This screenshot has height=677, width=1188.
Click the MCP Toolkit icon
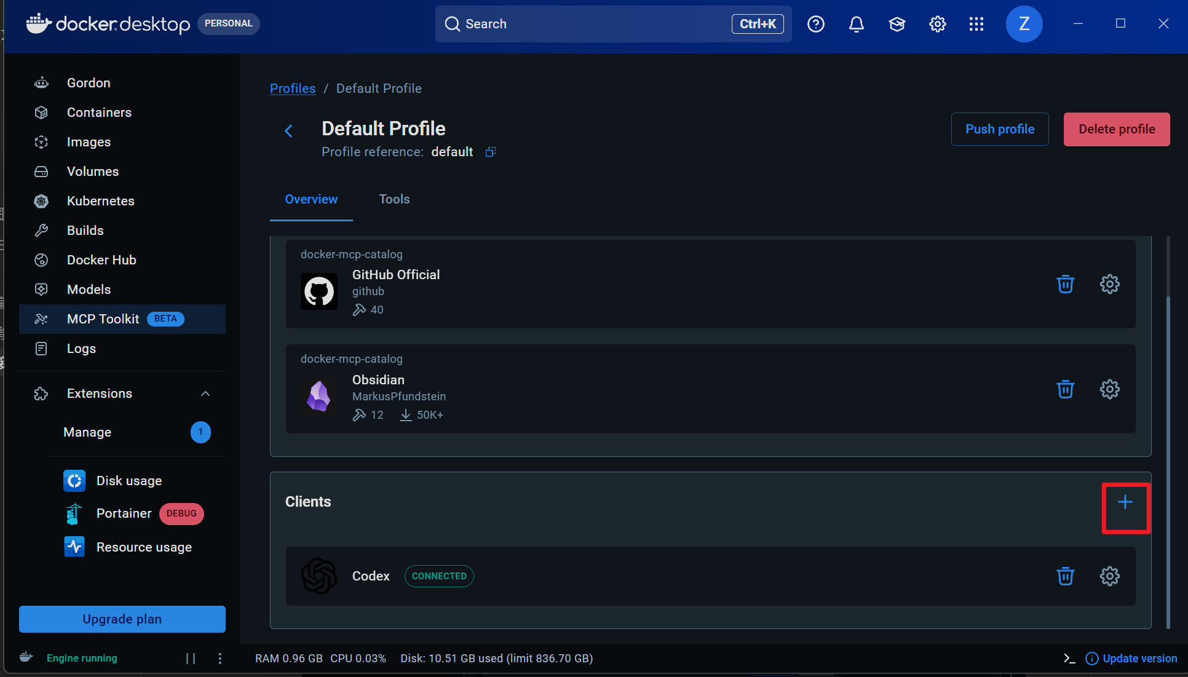pyautogui.click(x=41, y=319)
